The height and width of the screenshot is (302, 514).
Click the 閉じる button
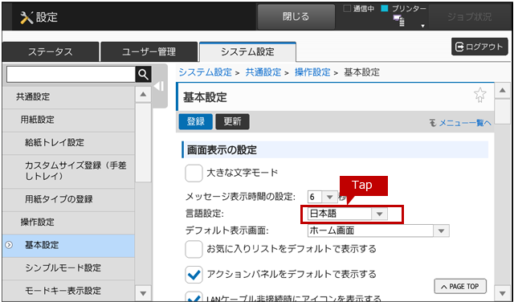tap(296, 17)
